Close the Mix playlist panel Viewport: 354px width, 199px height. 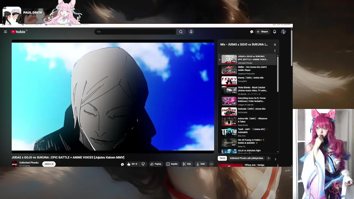[x=275, y=44]
